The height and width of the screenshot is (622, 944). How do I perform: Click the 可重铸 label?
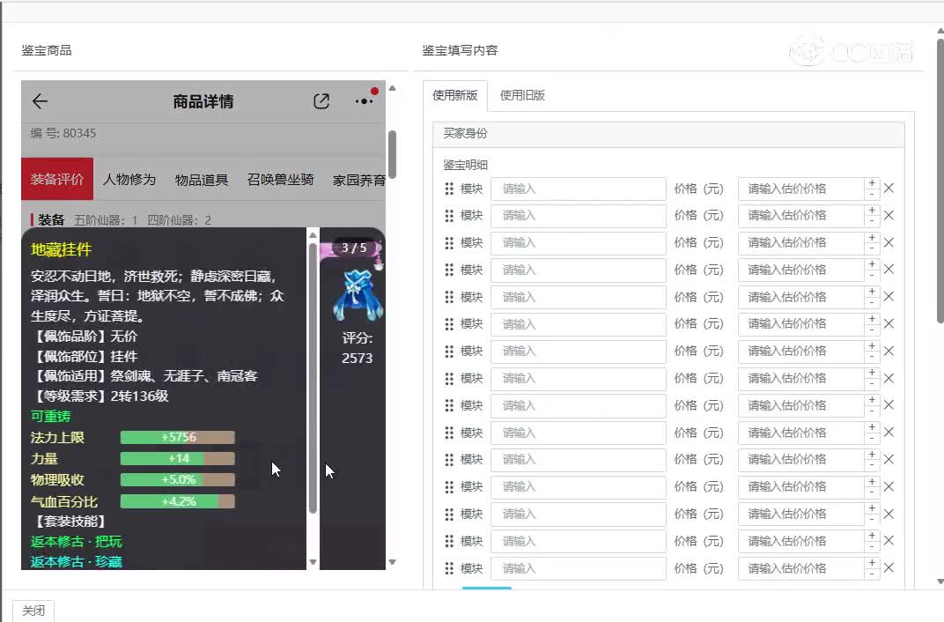click(50, 416)
